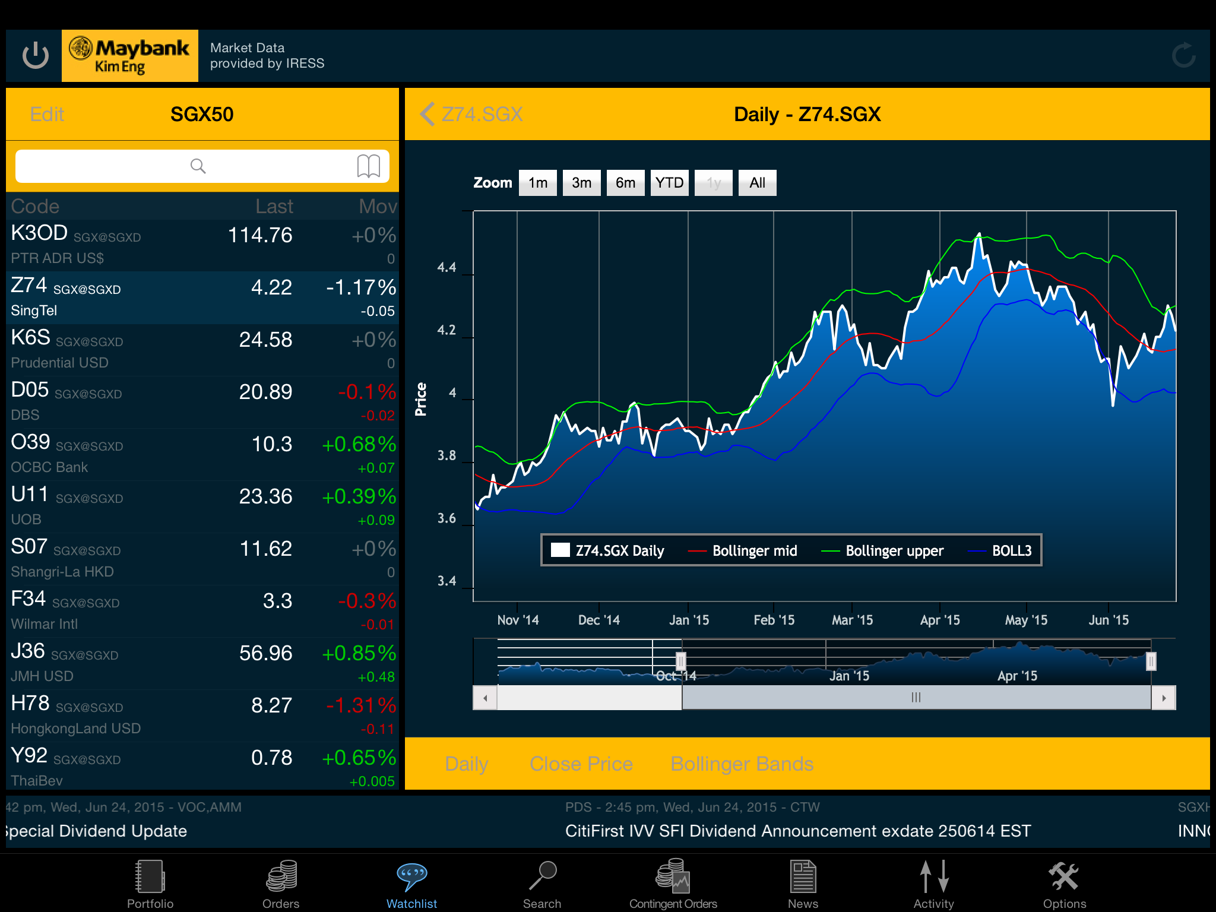Set chart zoom to 1y
This screenshot has width=1216, height=912.
pos(714,183)
